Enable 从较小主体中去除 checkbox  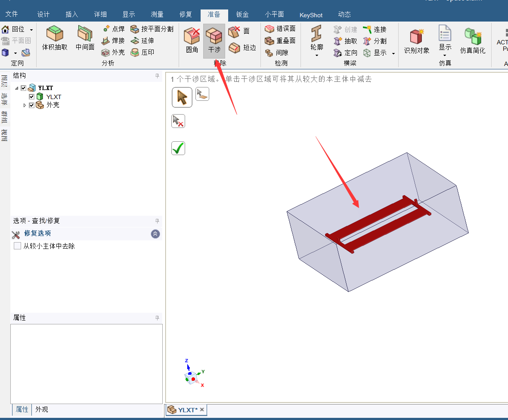pyautogui.click(x=18, y=246)
